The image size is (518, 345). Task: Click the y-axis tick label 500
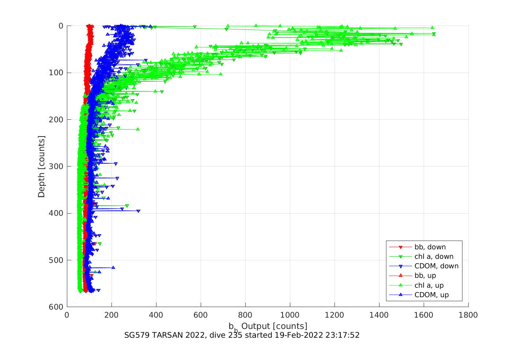(x=56, y=260)
